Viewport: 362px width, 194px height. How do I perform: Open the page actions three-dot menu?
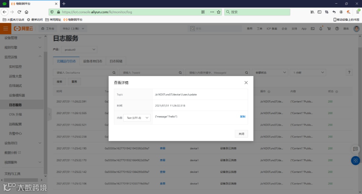click(x=212, y=12)
